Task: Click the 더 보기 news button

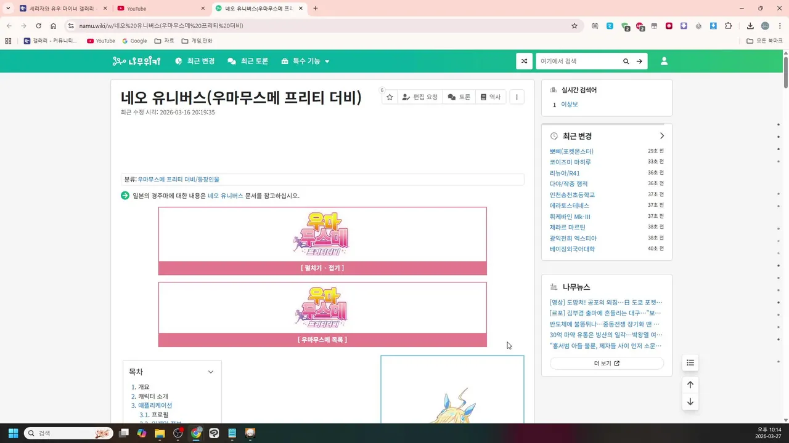Action: coord(607,363)
